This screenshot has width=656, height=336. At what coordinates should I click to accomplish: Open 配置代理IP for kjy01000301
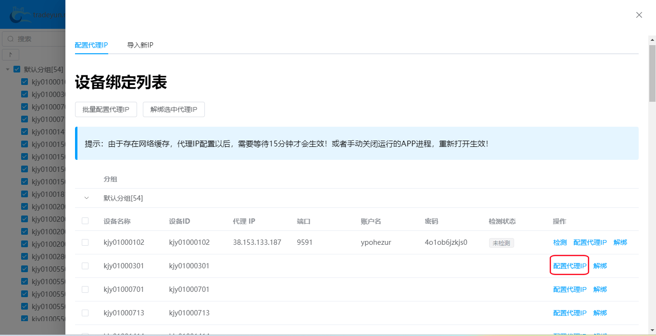pos(569,266)
